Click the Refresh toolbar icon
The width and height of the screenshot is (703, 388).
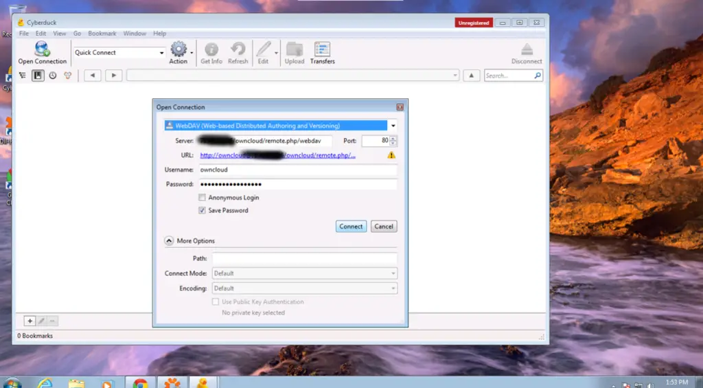238,52
